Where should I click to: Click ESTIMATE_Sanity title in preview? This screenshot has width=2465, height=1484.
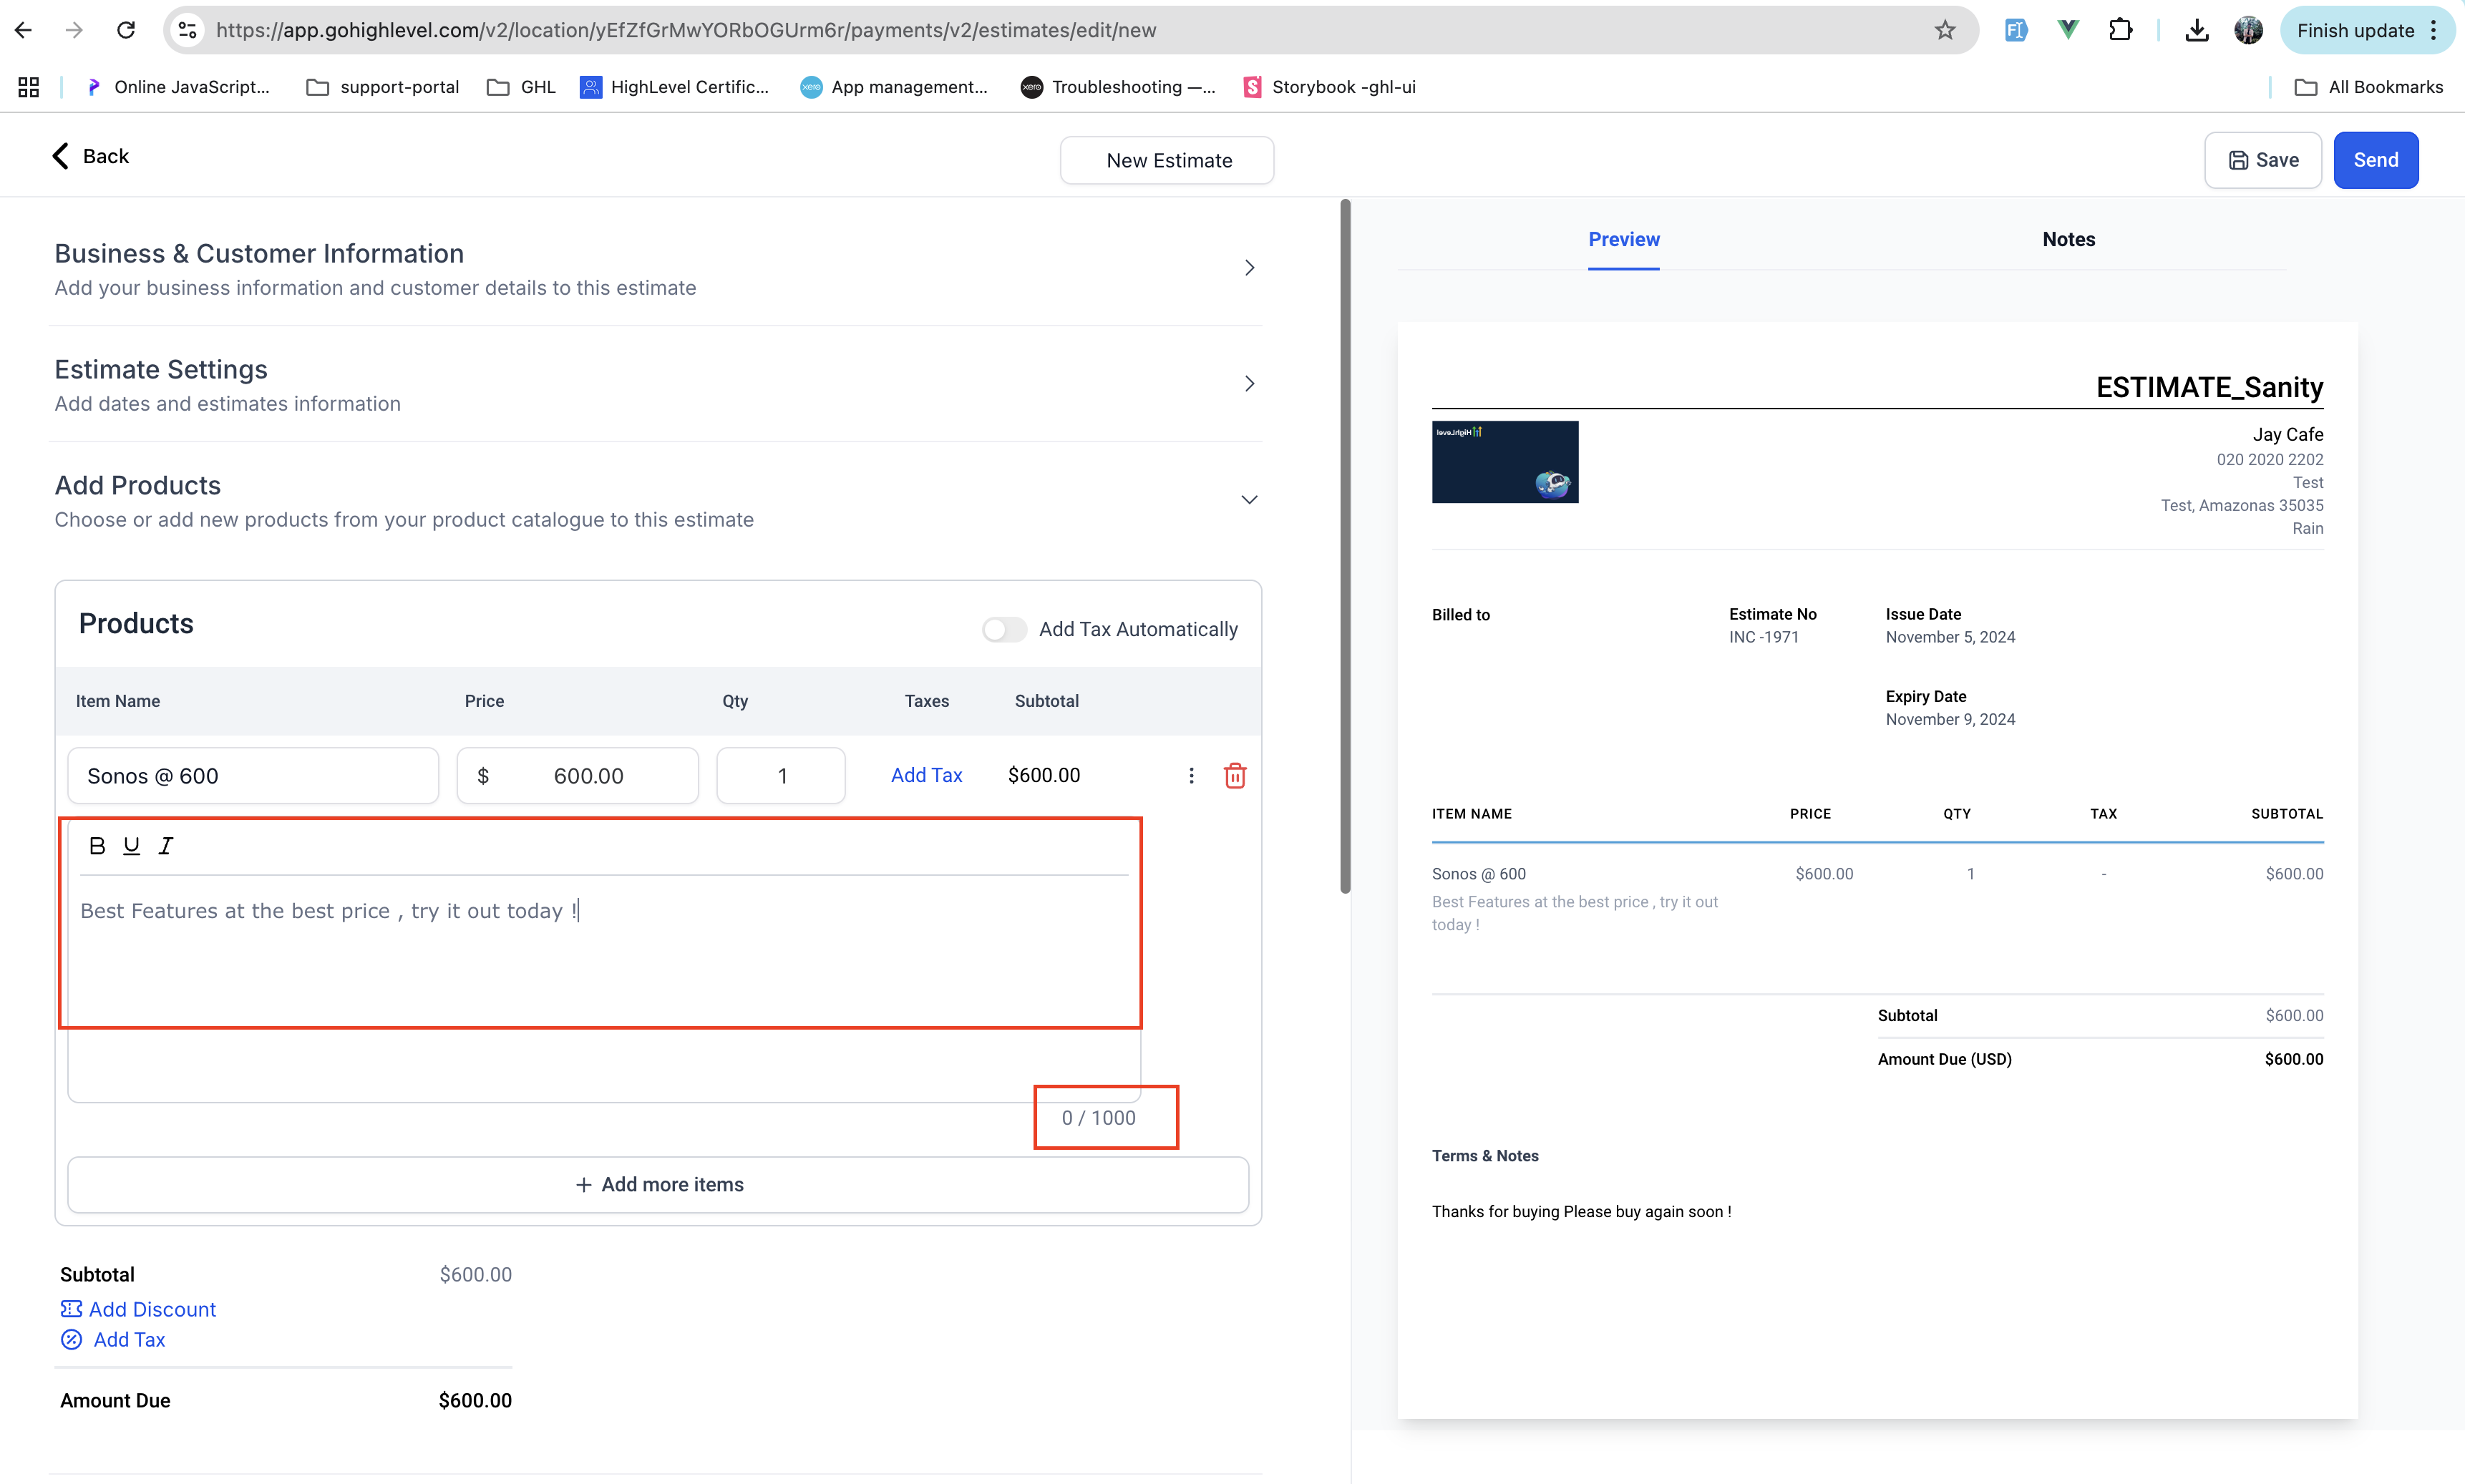coord(2209,387)
